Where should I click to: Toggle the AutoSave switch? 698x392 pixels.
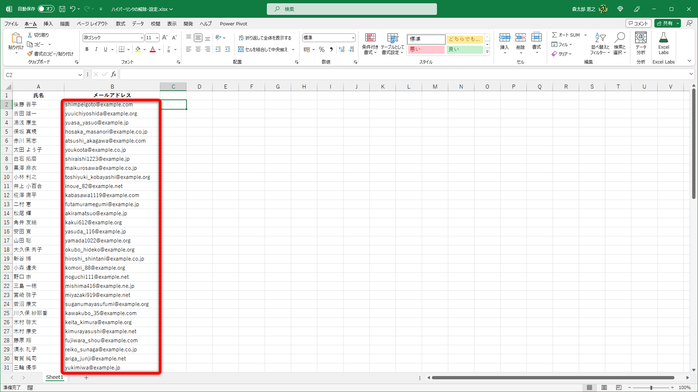[x=46, y=9]
